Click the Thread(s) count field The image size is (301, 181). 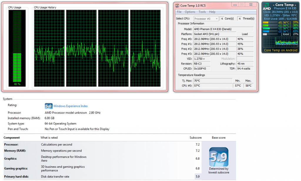tap(240, 19)
